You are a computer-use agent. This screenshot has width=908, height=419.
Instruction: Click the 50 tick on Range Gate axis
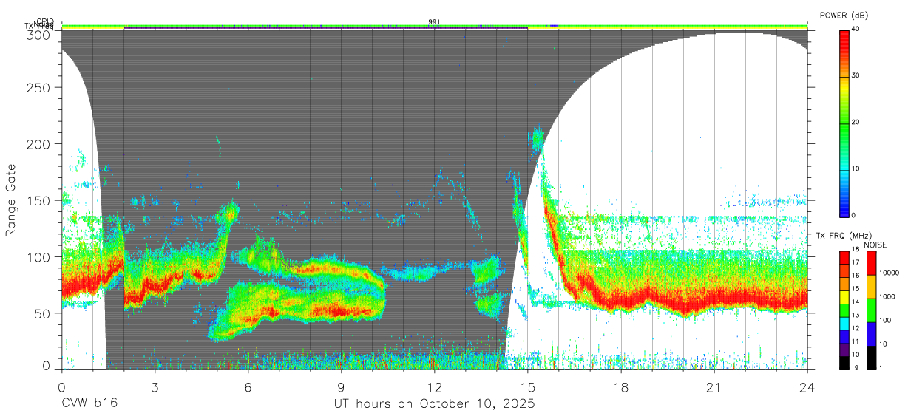click(x=43, y=313)
